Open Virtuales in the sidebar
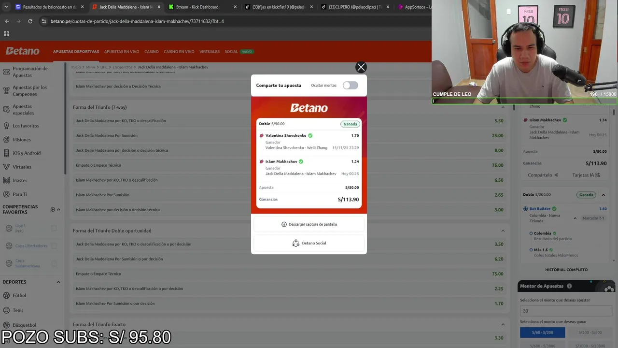The width and height of the screenshot is (618, 348). pyautogui.click(x=22, y=167)
